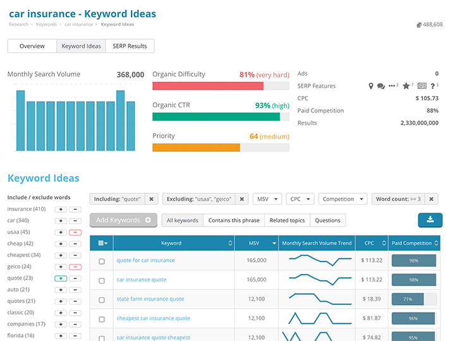Expand the Competition filter dropdown
The width and height of the screenshot is (455, 341).
pyautogui.click(x=343, y=199)
